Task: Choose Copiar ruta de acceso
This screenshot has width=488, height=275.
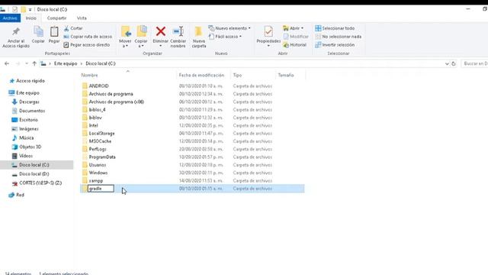Action: pyautogui.click(x=88, y=37)
